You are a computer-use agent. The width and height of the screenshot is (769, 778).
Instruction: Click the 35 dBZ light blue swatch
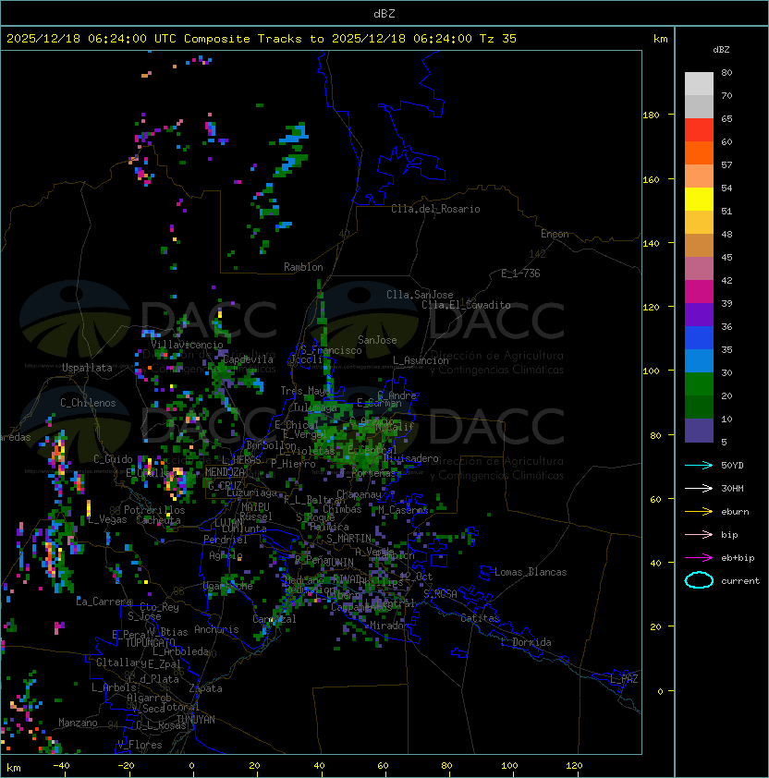[x=699, y=360]
